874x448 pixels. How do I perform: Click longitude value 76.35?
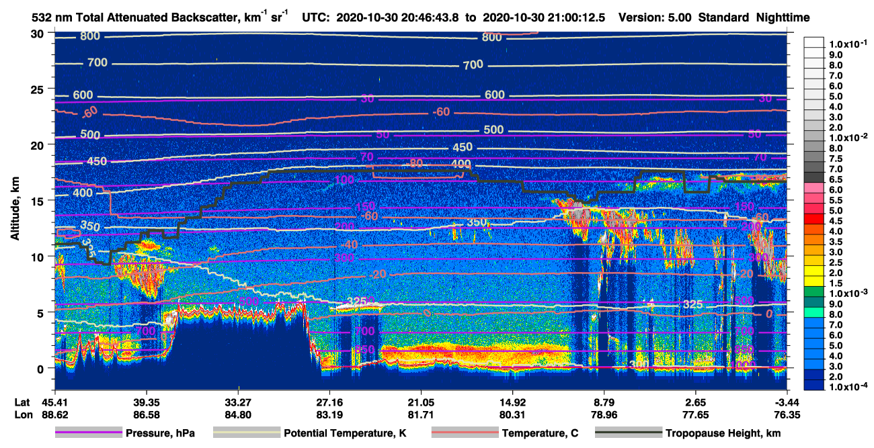[787, 415]
